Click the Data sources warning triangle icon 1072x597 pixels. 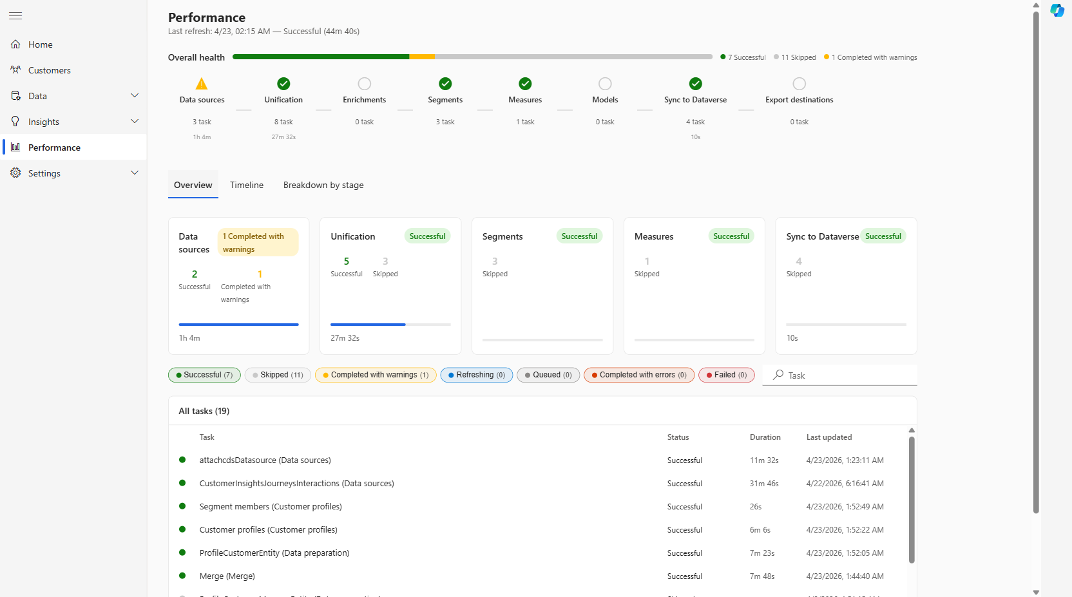[202, 84]
